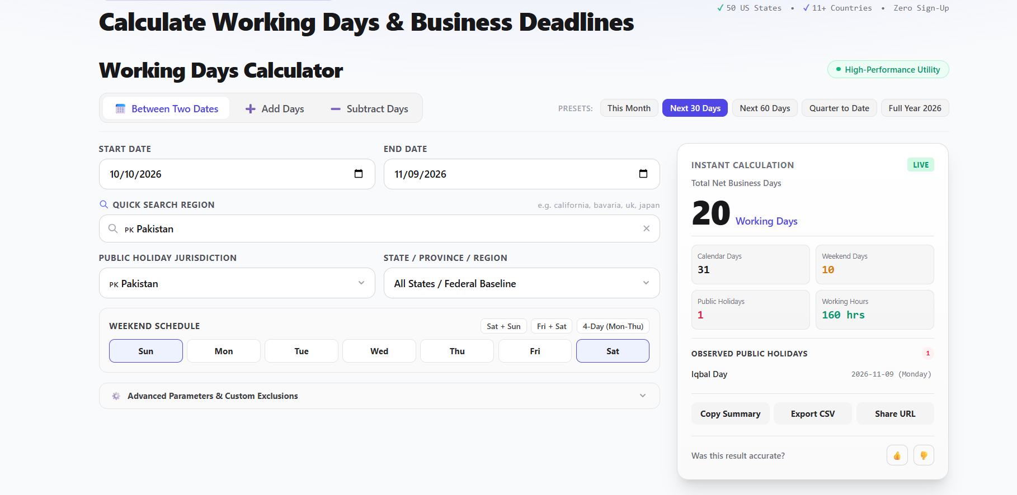1017x495 pixels.
Task: Toggle Sun as a weekend day
Action: click(x=146, y=351)
